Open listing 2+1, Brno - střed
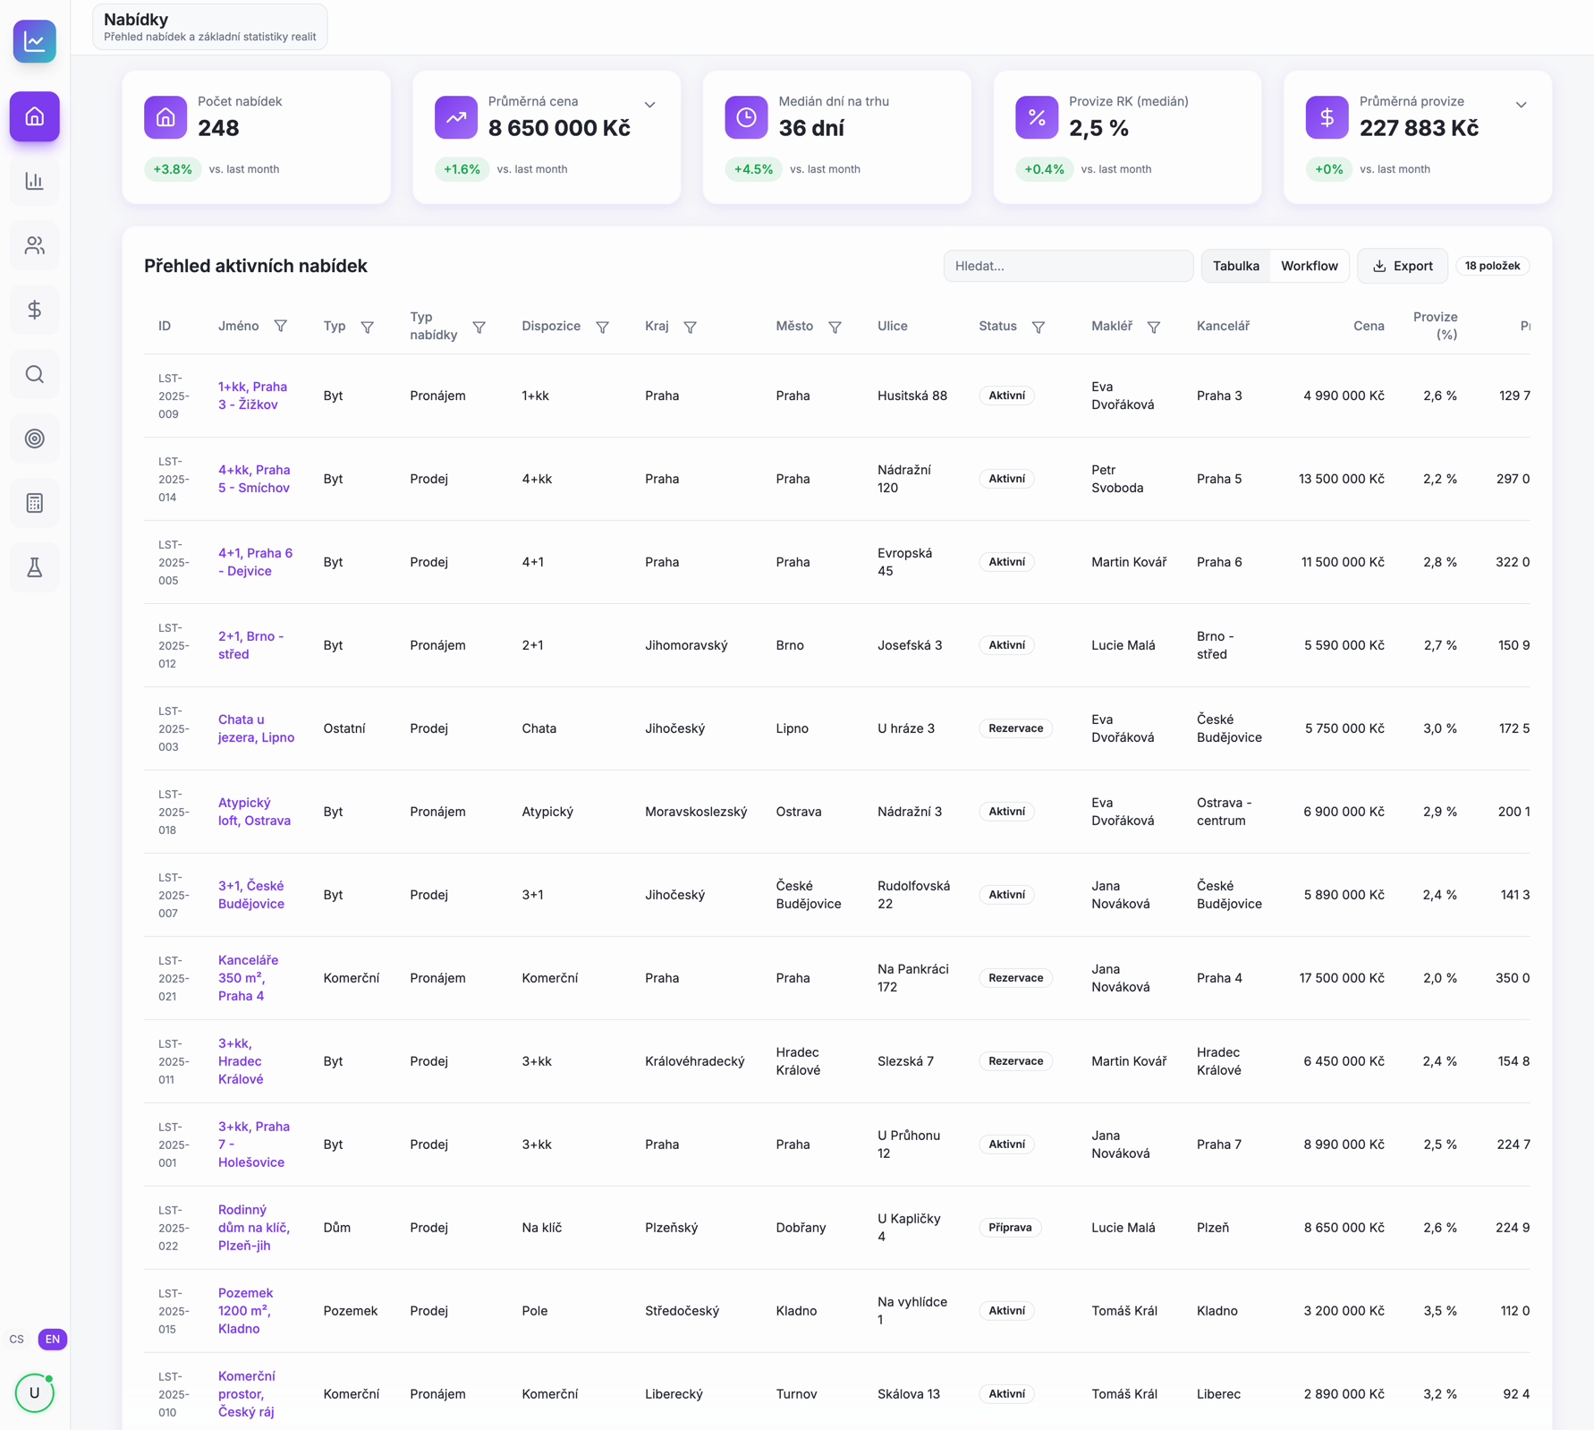This screenshot has height=1430, width=1594. (x=250, y=644)
